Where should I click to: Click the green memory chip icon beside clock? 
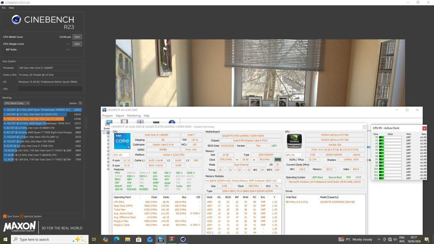point(277,160)
